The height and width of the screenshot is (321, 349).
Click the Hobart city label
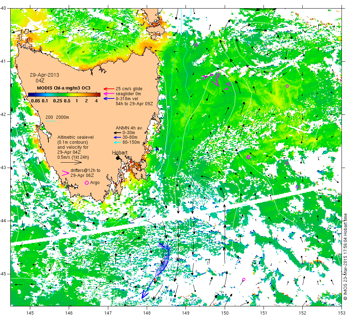click(x=120, y=153)
